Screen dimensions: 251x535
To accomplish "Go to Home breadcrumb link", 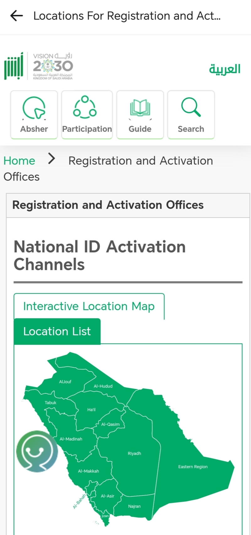I will 19,161.
